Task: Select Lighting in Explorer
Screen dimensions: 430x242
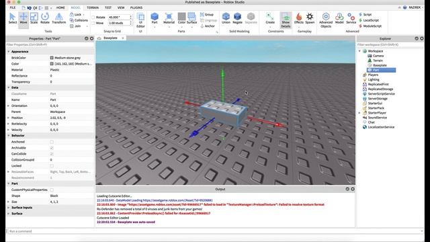Action: tap(374, 79)
